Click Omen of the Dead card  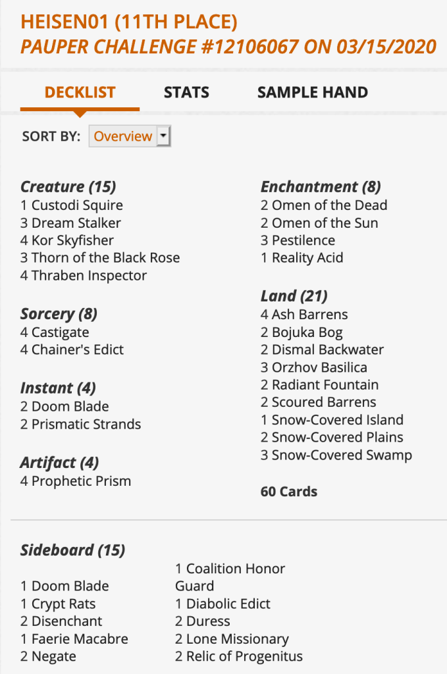(329, 205)
